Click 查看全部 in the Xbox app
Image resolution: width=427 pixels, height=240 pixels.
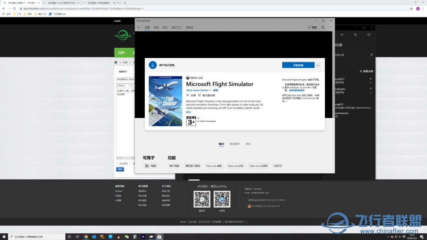(366, 71)
